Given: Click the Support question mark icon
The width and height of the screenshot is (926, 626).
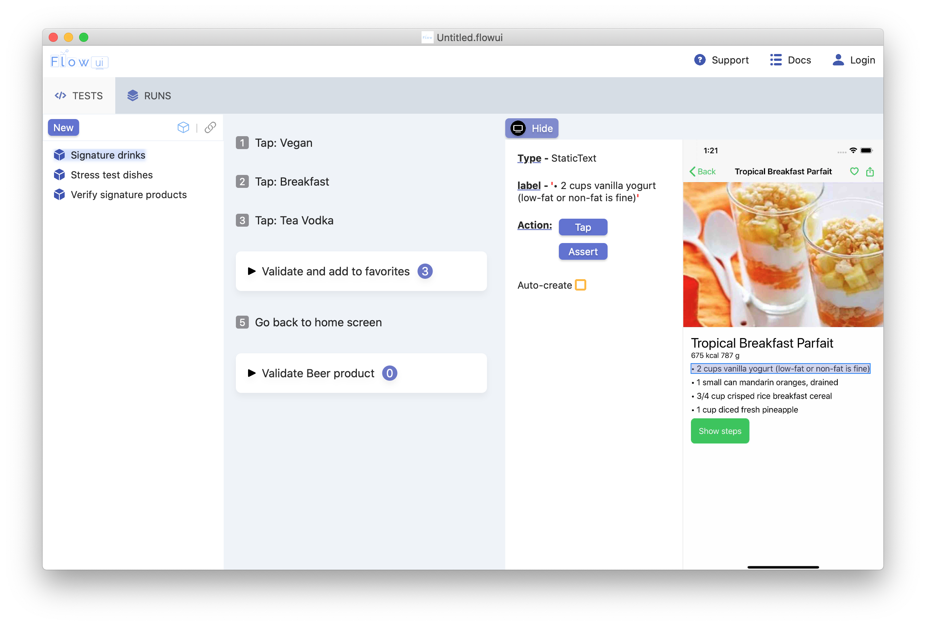Looking at the screenshot, I should pyautogui.click(x=699, y=60).
